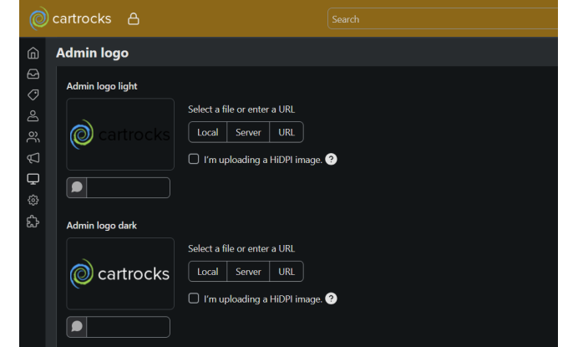
Task: Click "Select a file or enter a URL" for dark logo
Action: [x=241, y=248]
